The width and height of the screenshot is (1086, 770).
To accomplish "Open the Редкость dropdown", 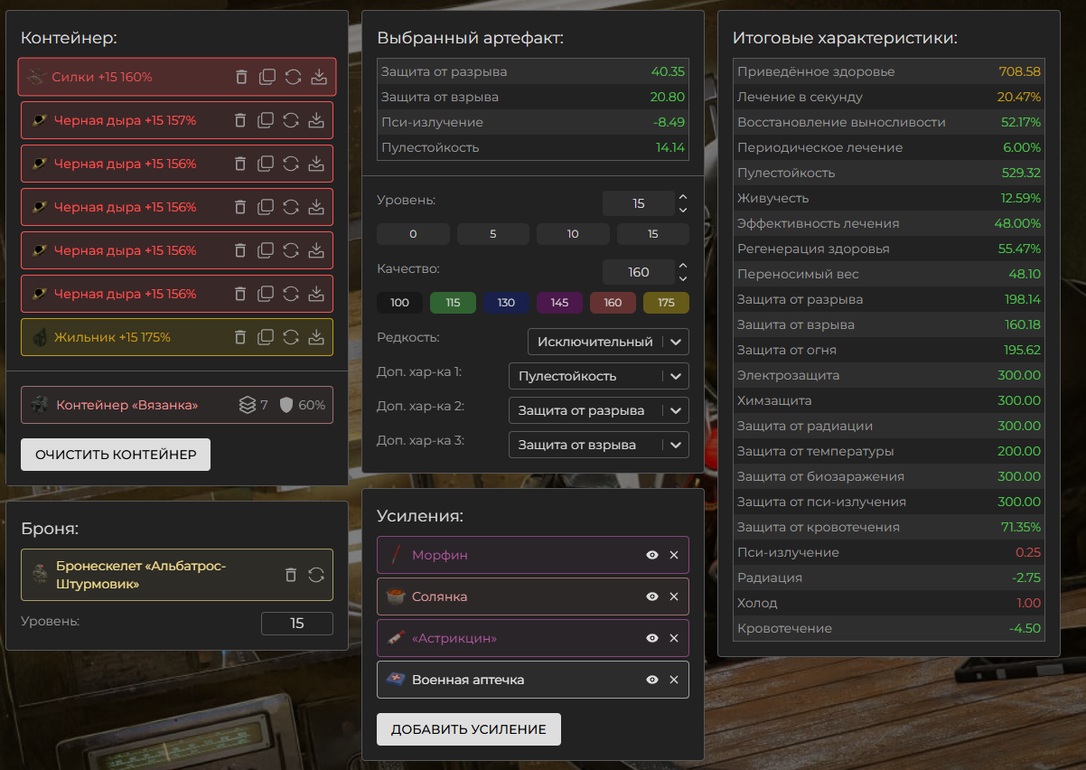I will 608,342.
